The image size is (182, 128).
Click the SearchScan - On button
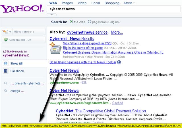[x=24, y=40]
